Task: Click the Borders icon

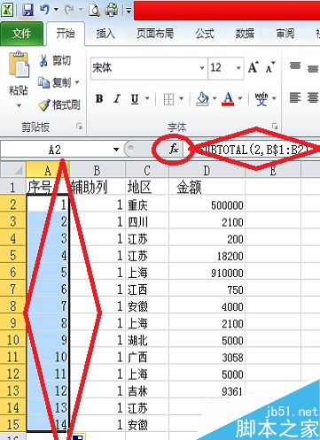Action: coord(168,99)
